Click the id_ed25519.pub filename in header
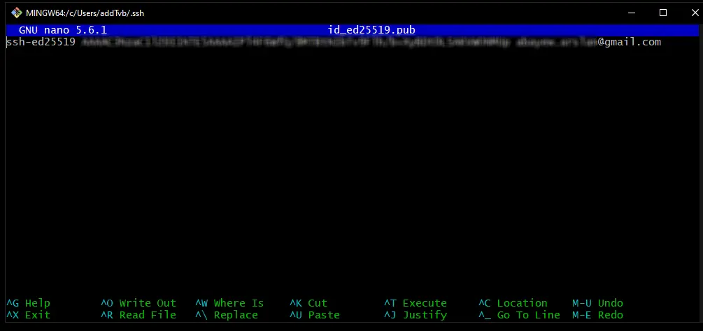The height and width of the screenshot is (331, 703). click(371, 30)
